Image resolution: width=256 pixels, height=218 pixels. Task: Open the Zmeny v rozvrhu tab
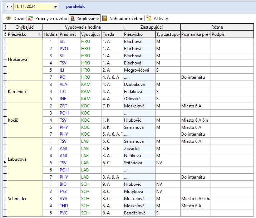[x=51, y=18]
